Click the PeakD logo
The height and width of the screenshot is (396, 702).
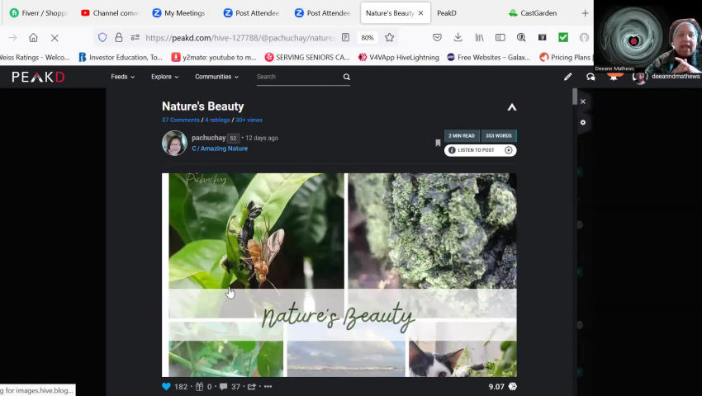click(x=38, y=77)
